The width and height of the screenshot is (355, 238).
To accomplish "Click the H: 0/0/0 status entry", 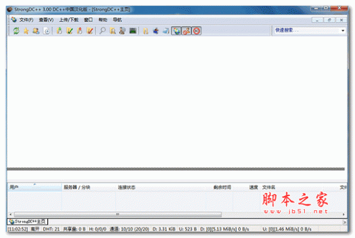I will coord(98,229).
